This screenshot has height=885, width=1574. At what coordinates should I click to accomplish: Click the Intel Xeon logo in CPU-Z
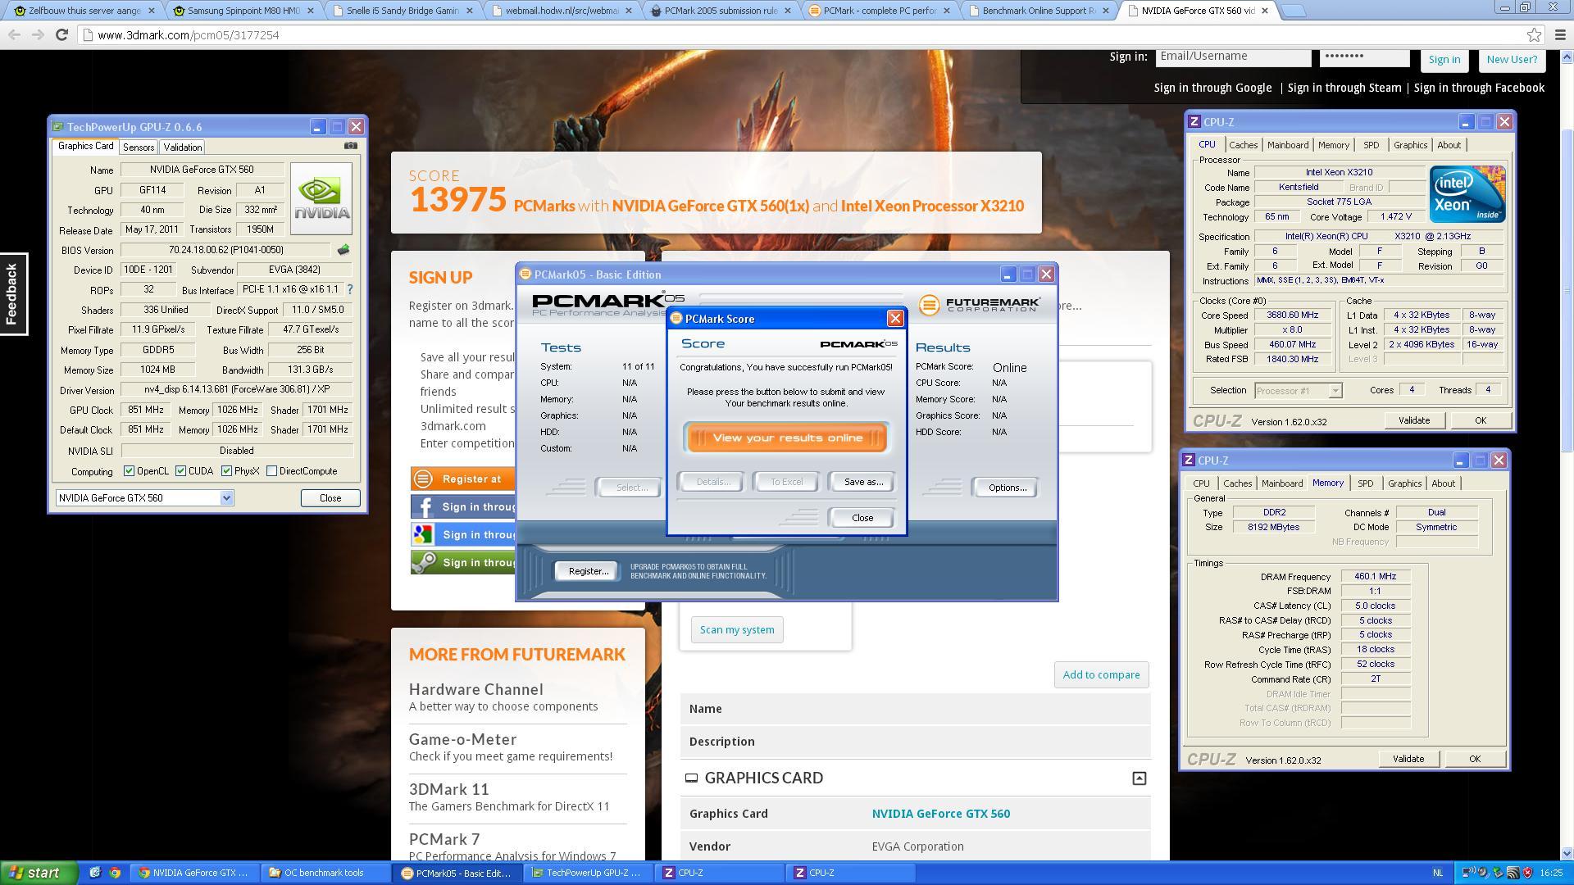[x=1467, y=194]
